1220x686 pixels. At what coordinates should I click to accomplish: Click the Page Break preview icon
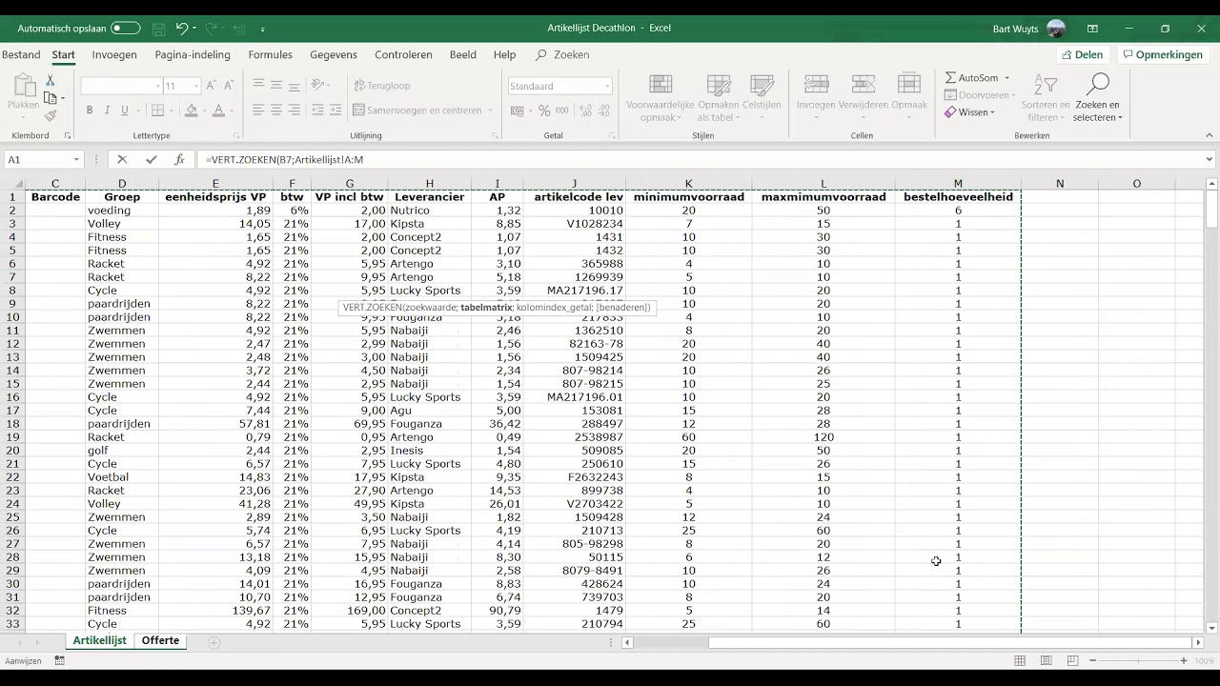[1073, 661]
